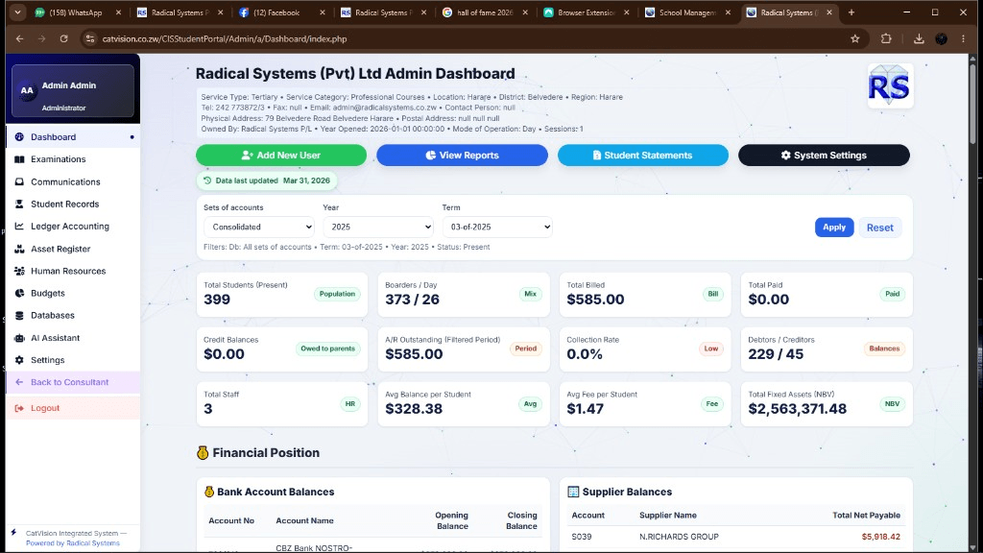Click the CatVision lightning bolt icon
Viewport: 983px width, 553px height.
point(13,532)
